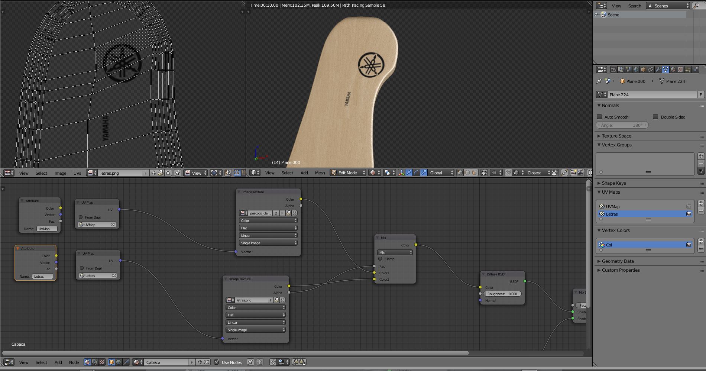Select the UVMap entry in UV Maps

tap(645, 206)
